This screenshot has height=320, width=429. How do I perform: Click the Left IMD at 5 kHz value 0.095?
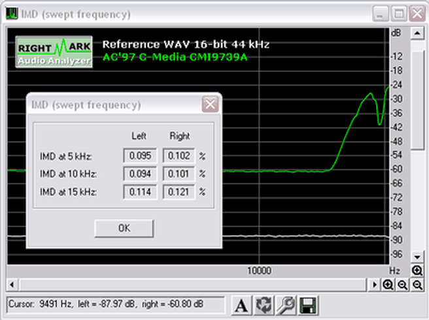(140, 156)
